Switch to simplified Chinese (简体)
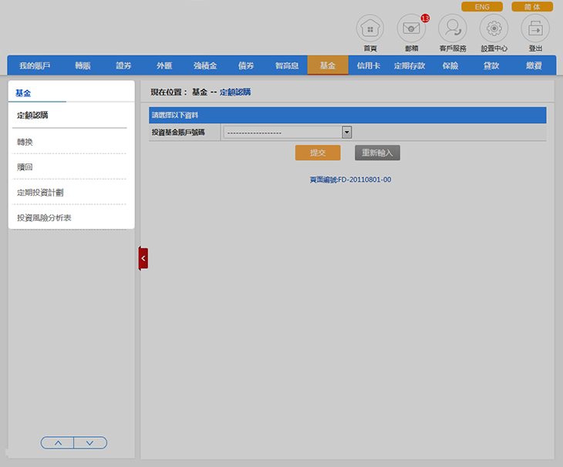The image size is (563, 467). coord(532,7)
